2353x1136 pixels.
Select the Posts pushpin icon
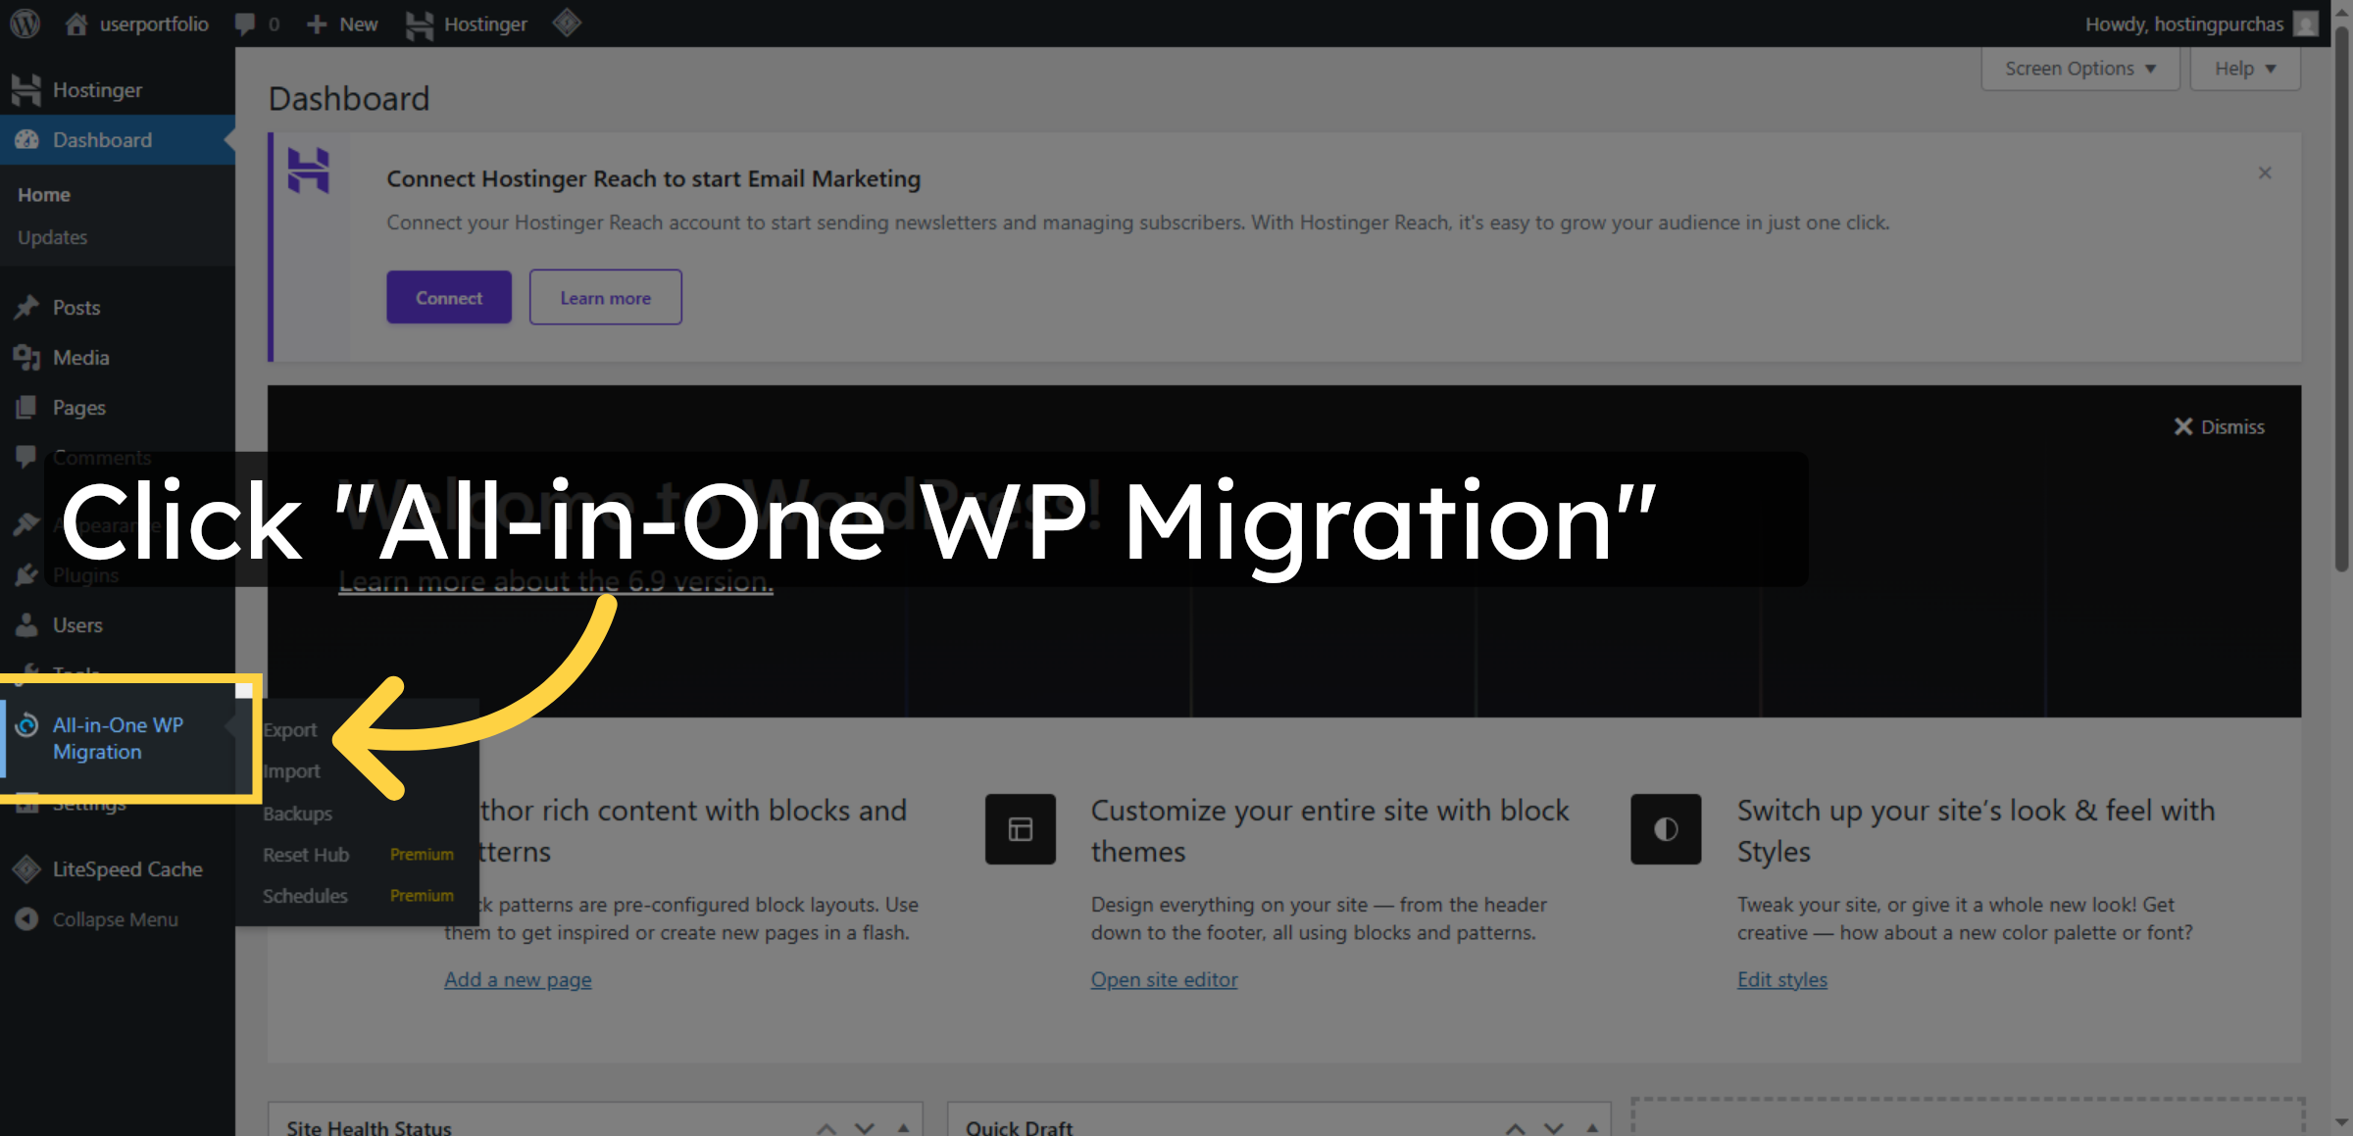[x=26, y=307]
